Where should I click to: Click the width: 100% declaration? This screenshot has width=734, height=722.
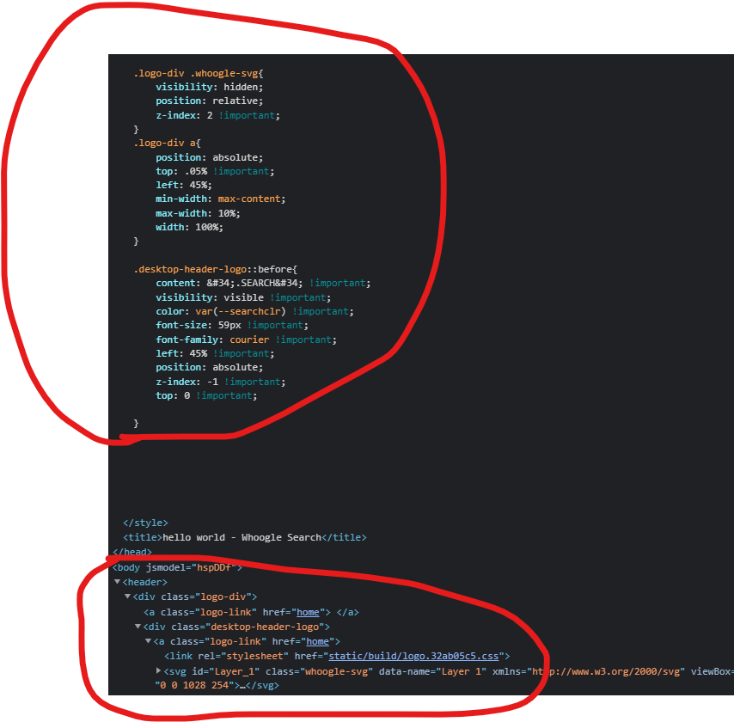(189, 227)
